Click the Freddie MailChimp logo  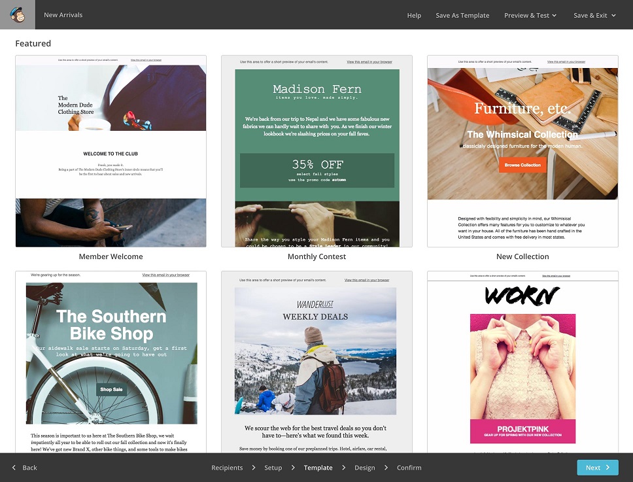tap(16, 14)
